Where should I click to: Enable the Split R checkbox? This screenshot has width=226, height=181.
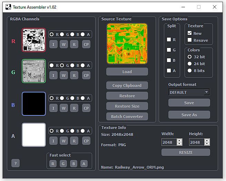click(169, 40)
